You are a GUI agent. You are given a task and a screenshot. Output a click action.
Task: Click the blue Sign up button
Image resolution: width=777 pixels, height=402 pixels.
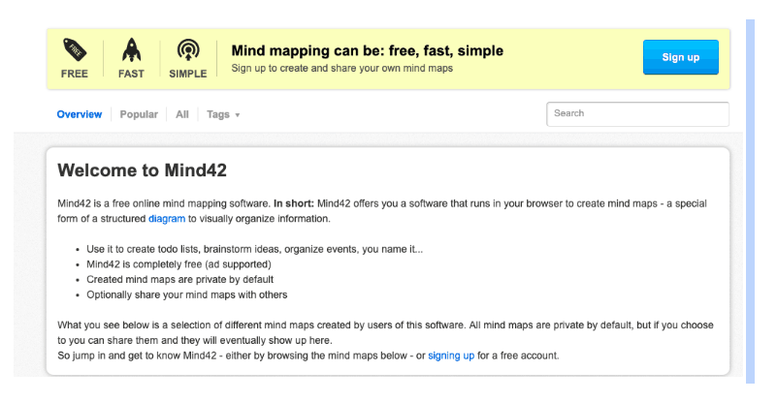pyautogui.click(x=680, y=57)
